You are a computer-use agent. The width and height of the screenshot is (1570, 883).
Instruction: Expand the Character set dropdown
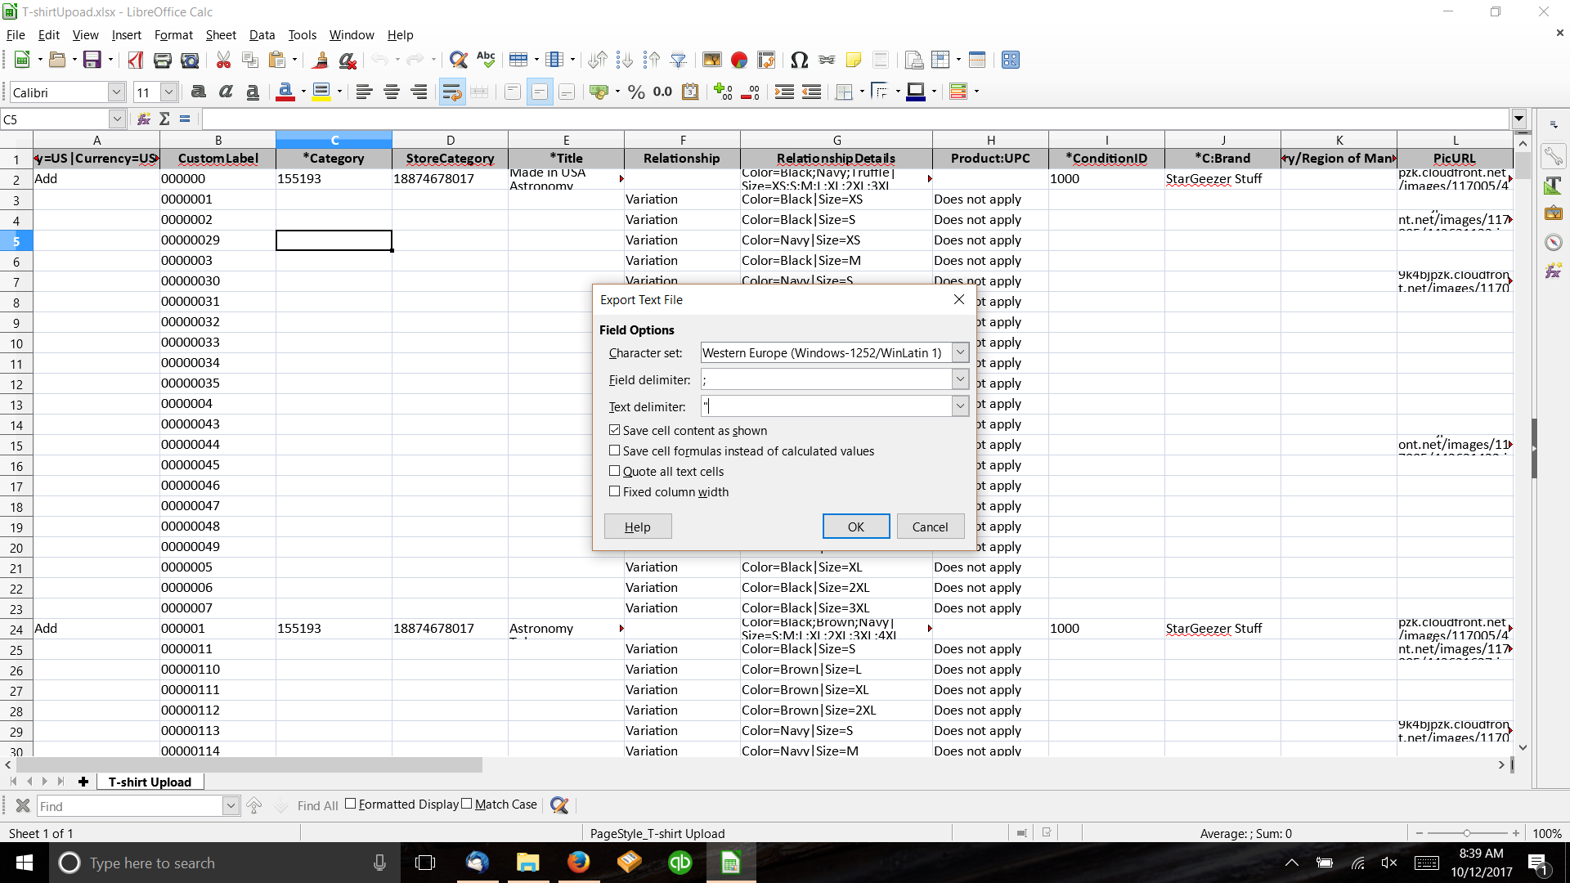[960, 352]
